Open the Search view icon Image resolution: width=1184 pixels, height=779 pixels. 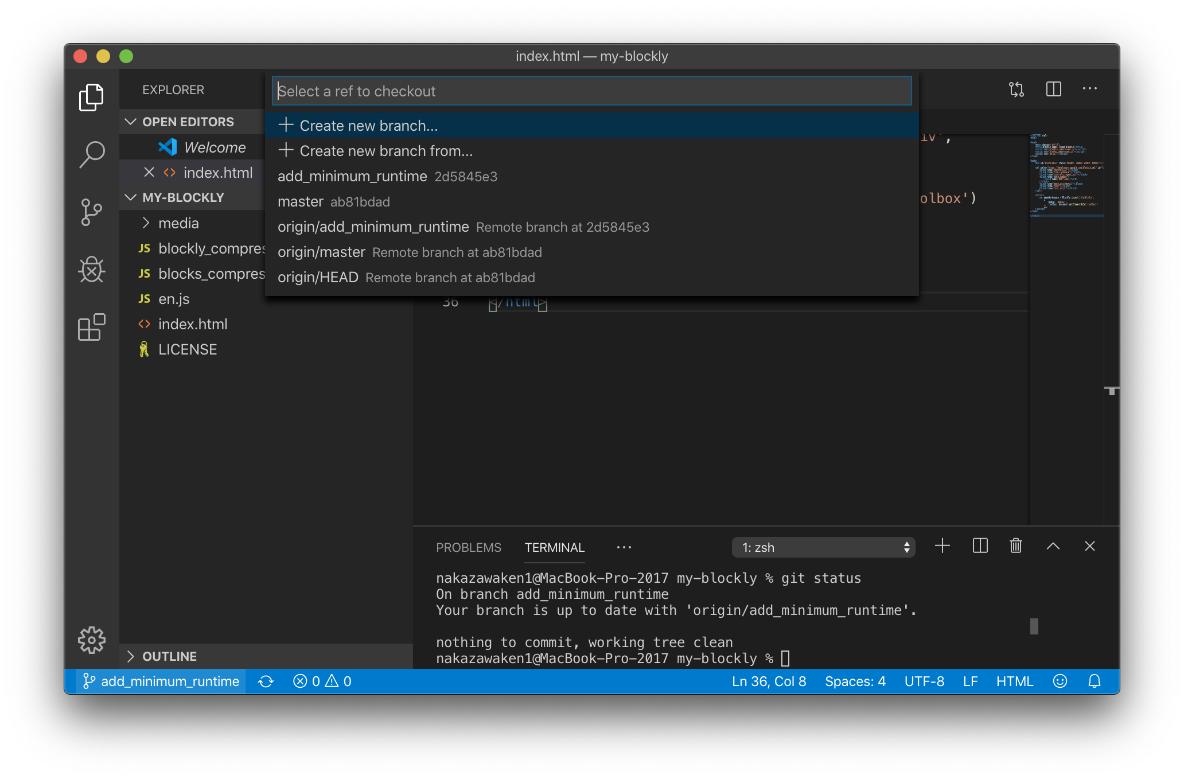click(x=92, y=154)
